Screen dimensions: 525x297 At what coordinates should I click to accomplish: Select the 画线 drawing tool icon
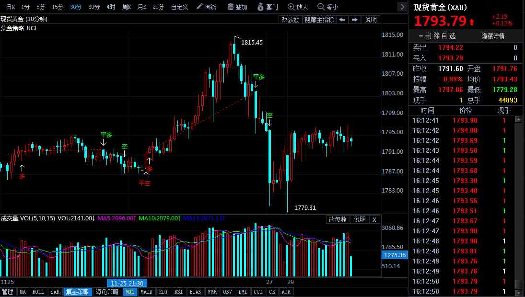click(x=205, y=7)
